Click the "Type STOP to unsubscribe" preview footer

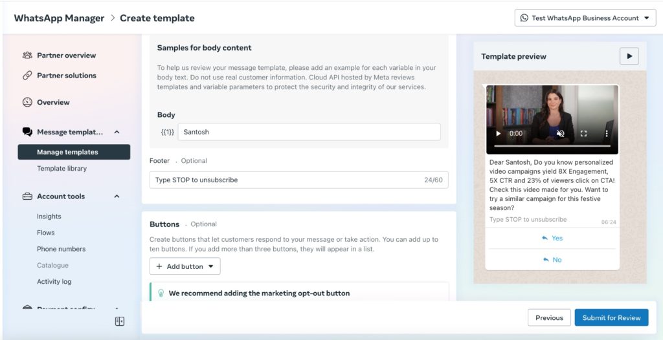pyautogui.click(x=528, y=220)
